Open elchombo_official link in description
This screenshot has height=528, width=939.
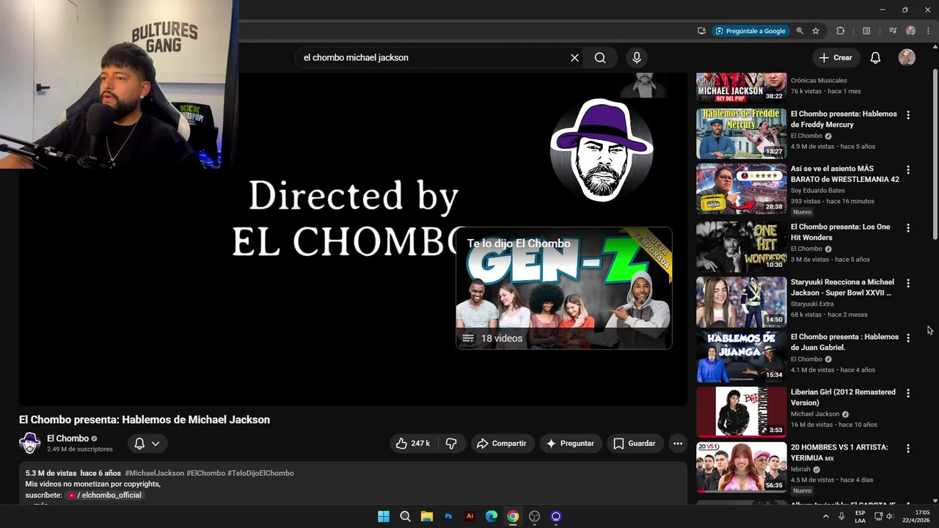point(104,495)
